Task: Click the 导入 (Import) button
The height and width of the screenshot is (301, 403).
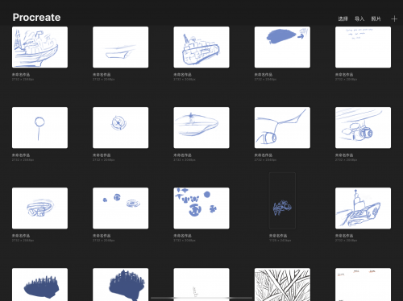Action: 359,19
